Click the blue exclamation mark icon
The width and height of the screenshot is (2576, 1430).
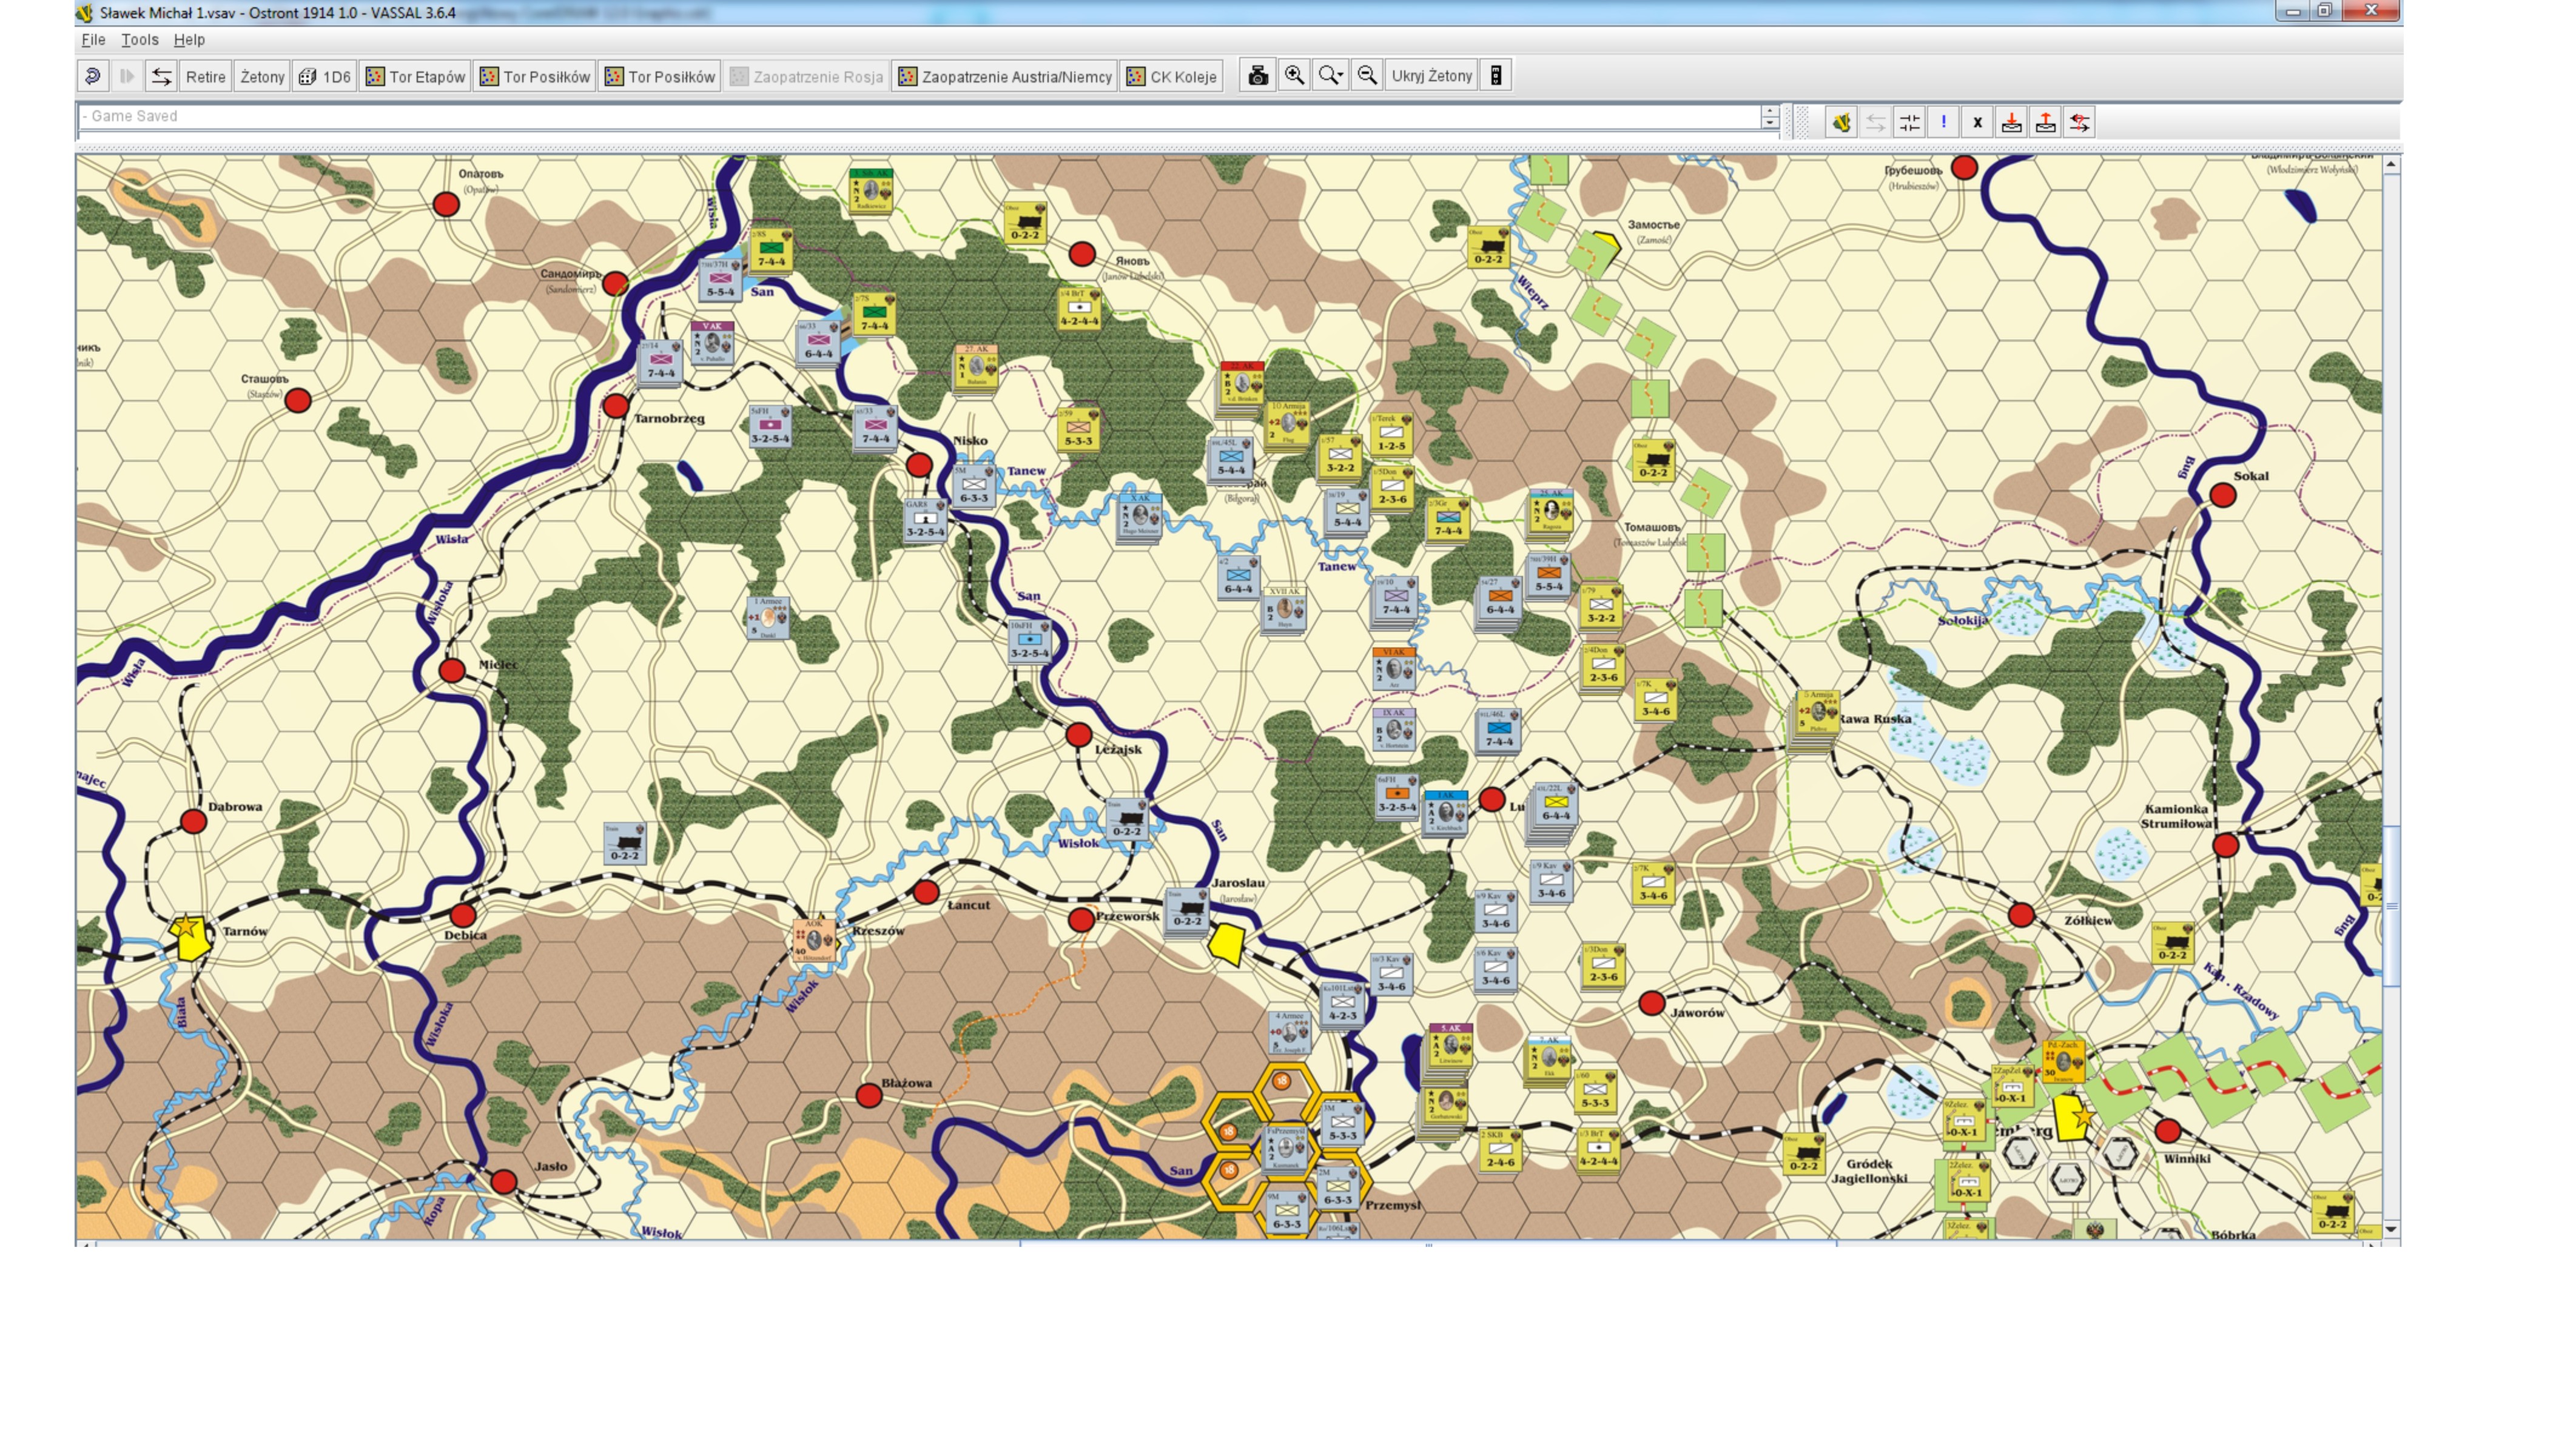point(1943,122)
